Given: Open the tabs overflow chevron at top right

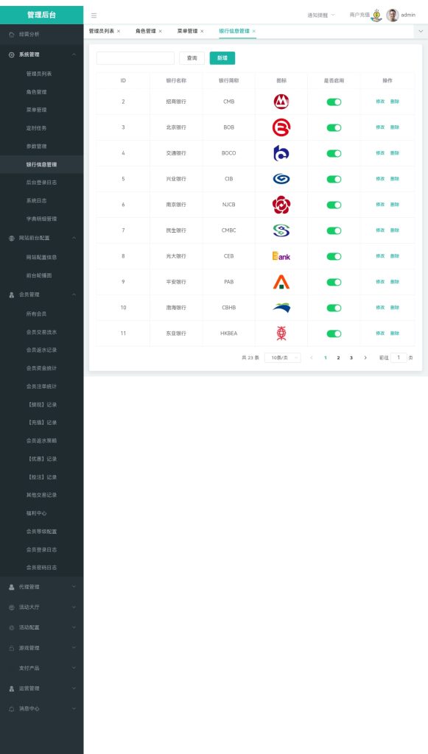Looking at the screenshot, I should pos(421,31).
